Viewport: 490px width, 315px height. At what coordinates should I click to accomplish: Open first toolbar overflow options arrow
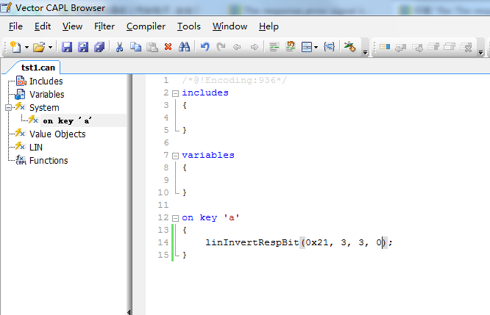click(365, 52)
